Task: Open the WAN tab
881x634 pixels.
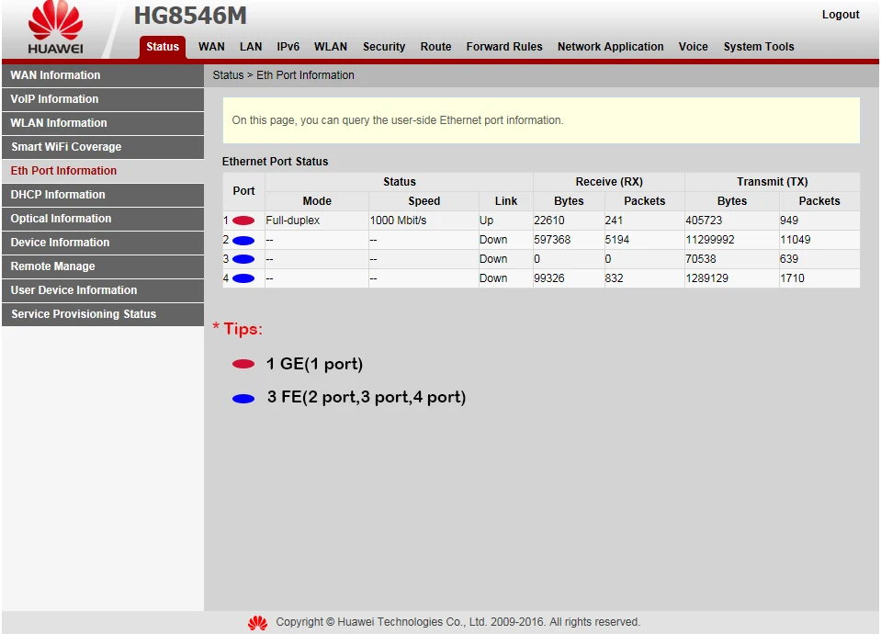Action: (211, 47)
